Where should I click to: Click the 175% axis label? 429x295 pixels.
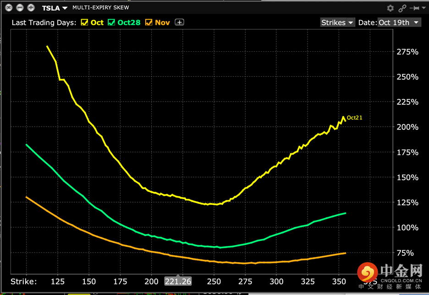[x=407, y=152]
